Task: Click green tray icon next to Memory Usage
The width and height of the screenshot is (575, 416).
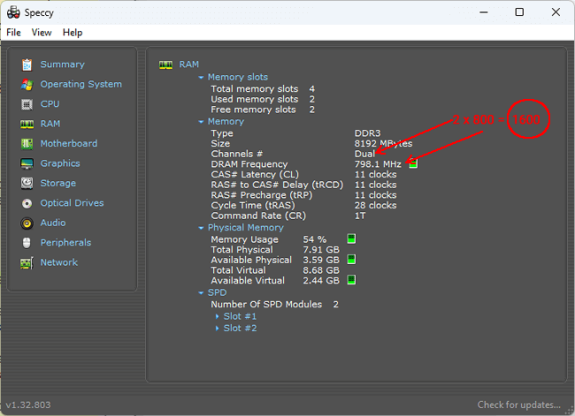Action: [351, 239]
